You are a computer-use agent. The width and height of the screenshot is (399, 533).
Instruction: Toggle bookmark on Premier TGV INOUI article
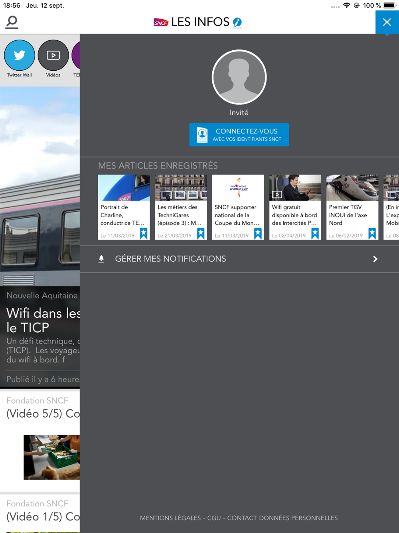coord(372,233)
